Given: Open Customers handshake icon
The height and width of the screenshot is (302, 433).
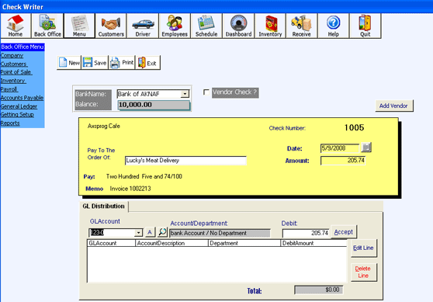Looking at the screenshot, I should click(111, 26).
